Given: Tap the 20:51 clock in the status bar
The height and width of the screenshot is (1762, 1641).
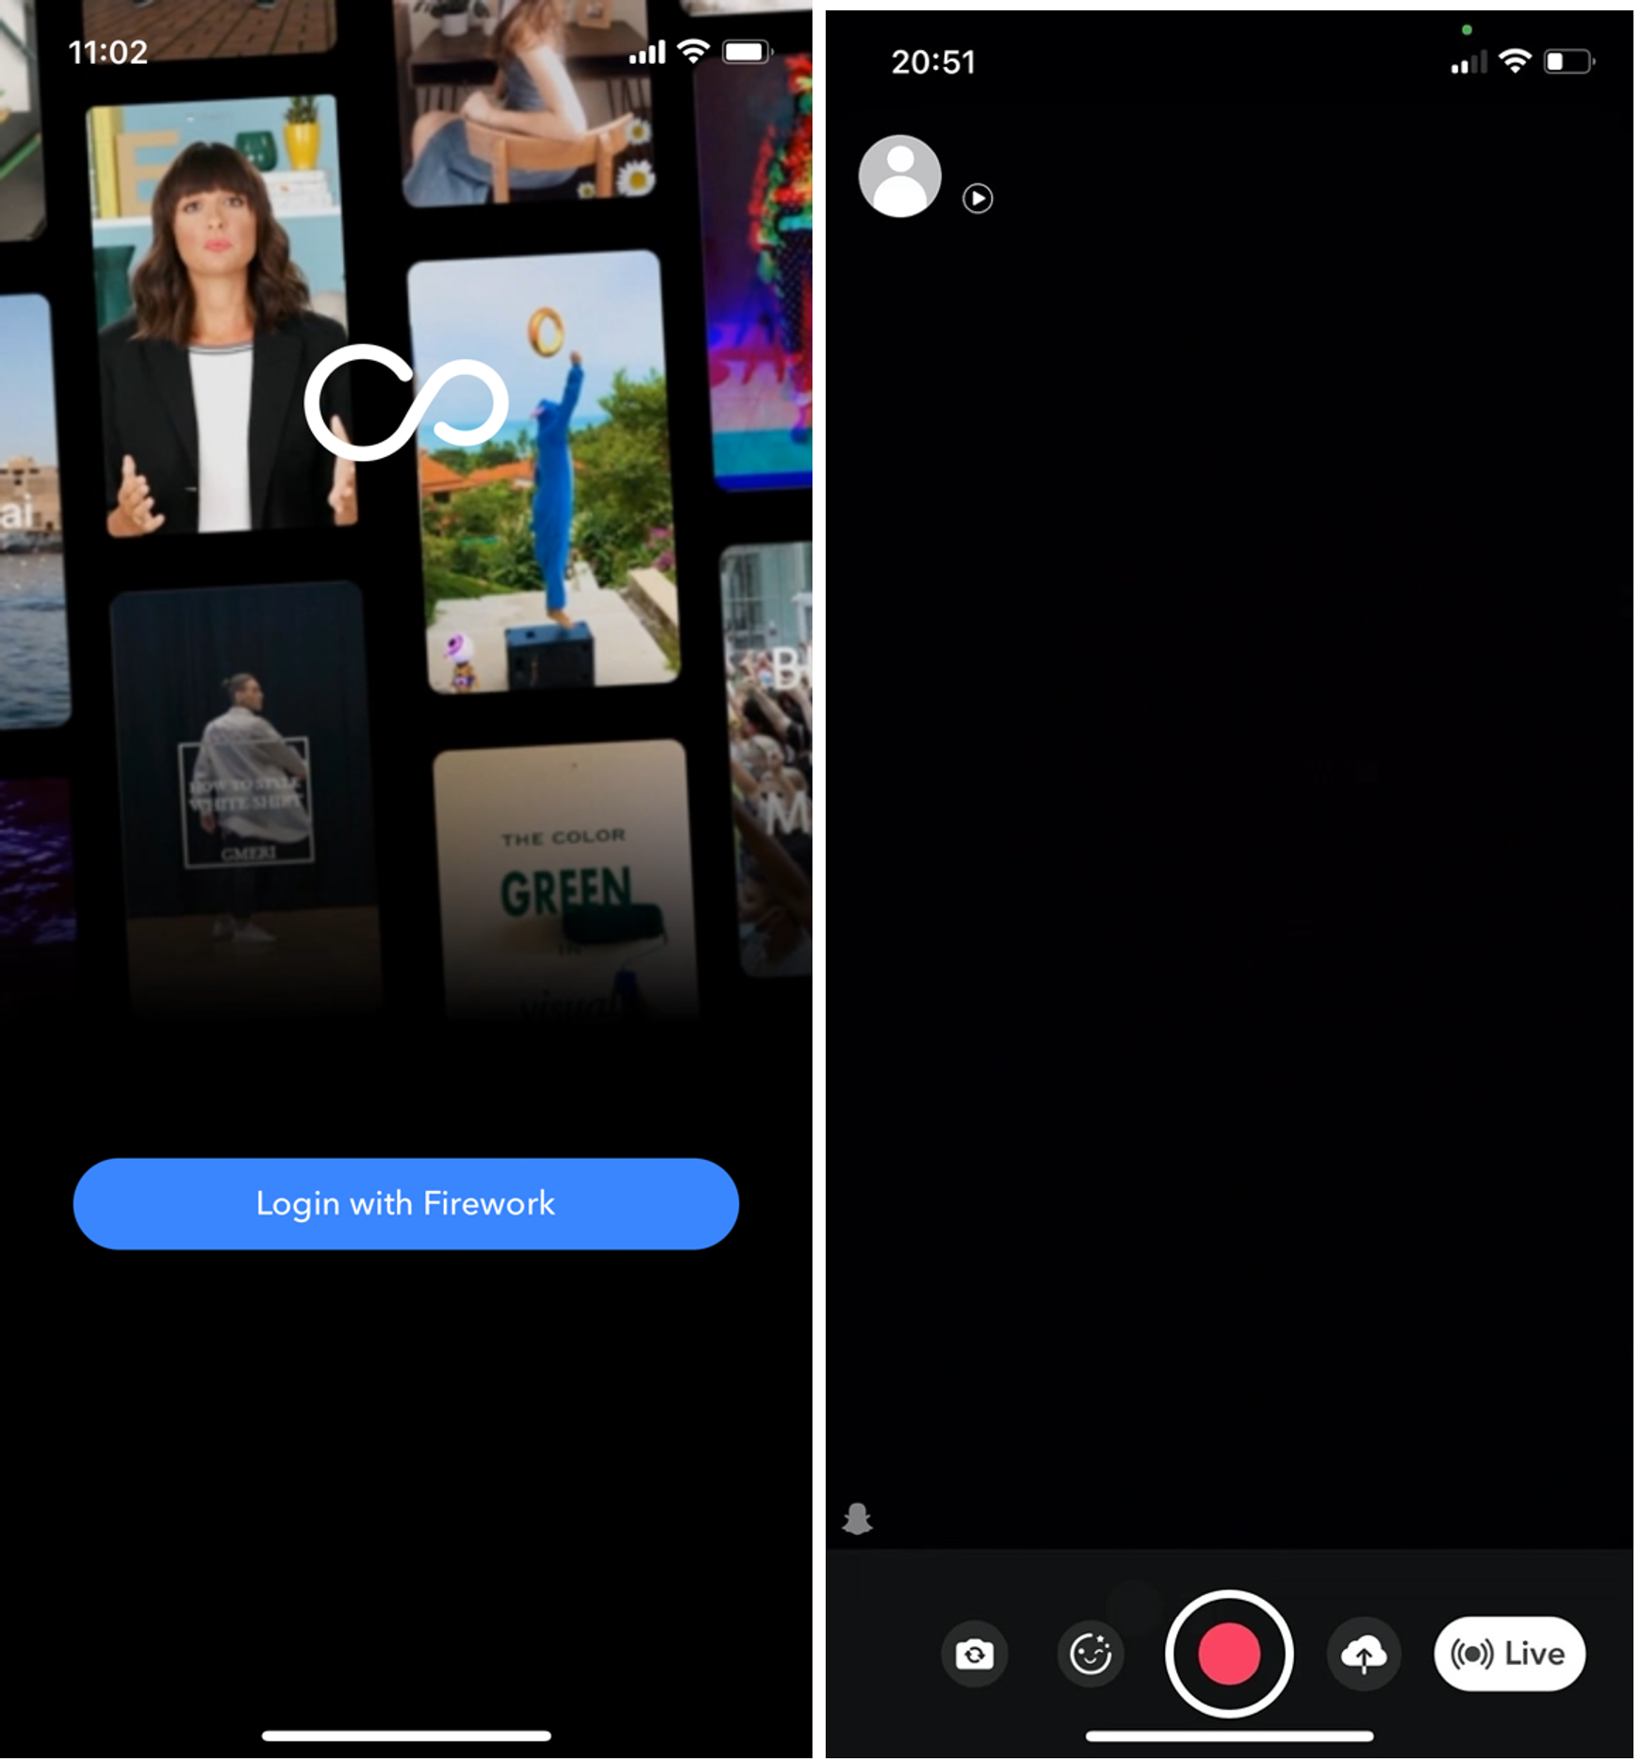Looking at the screenshot, I should click(x=933, y=62).
